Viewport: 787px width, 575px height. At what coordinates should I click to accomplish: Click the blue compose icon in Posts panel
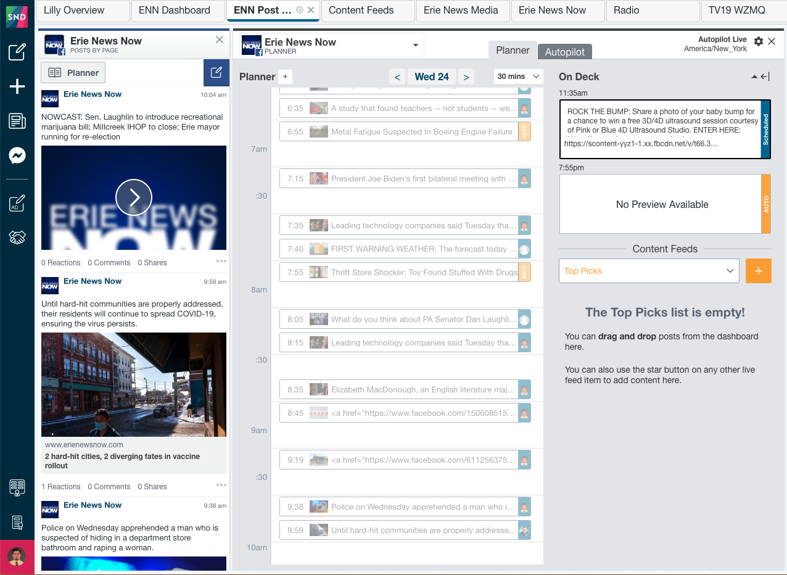click(216, 72)
